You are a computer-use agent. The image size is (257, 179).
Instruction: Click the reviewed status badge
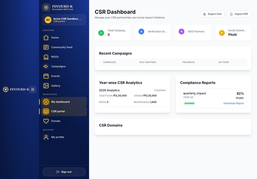point(189,103)
